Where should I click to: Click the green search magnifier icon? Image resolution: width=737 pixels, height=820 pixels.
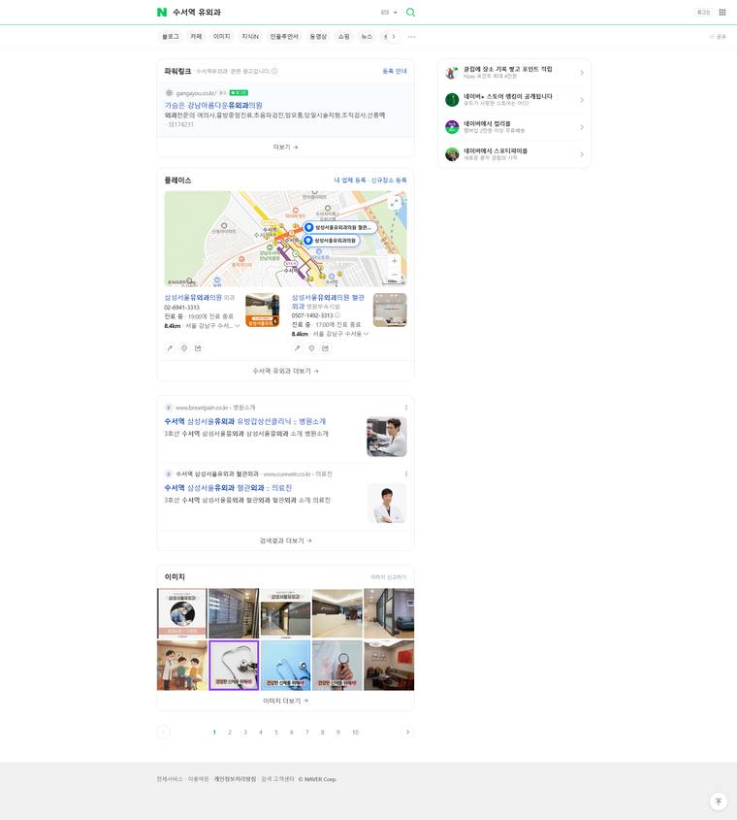coord(411,12)
